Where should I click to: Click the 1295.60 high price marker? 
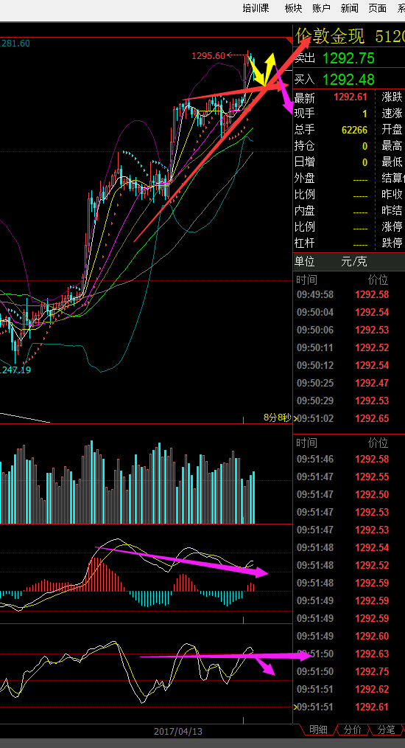(208, 56)
